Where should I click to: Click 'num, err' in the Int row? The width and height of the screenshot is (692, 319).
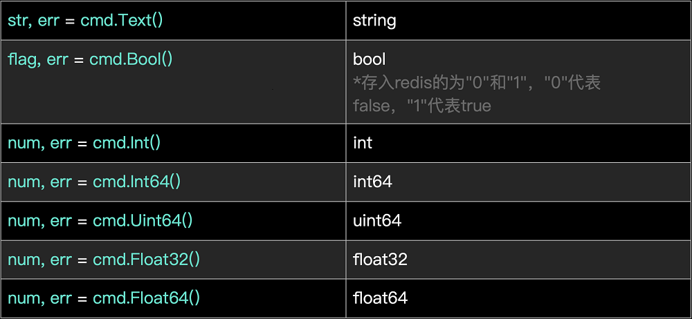pyautogui.click(x=39, y=143)
